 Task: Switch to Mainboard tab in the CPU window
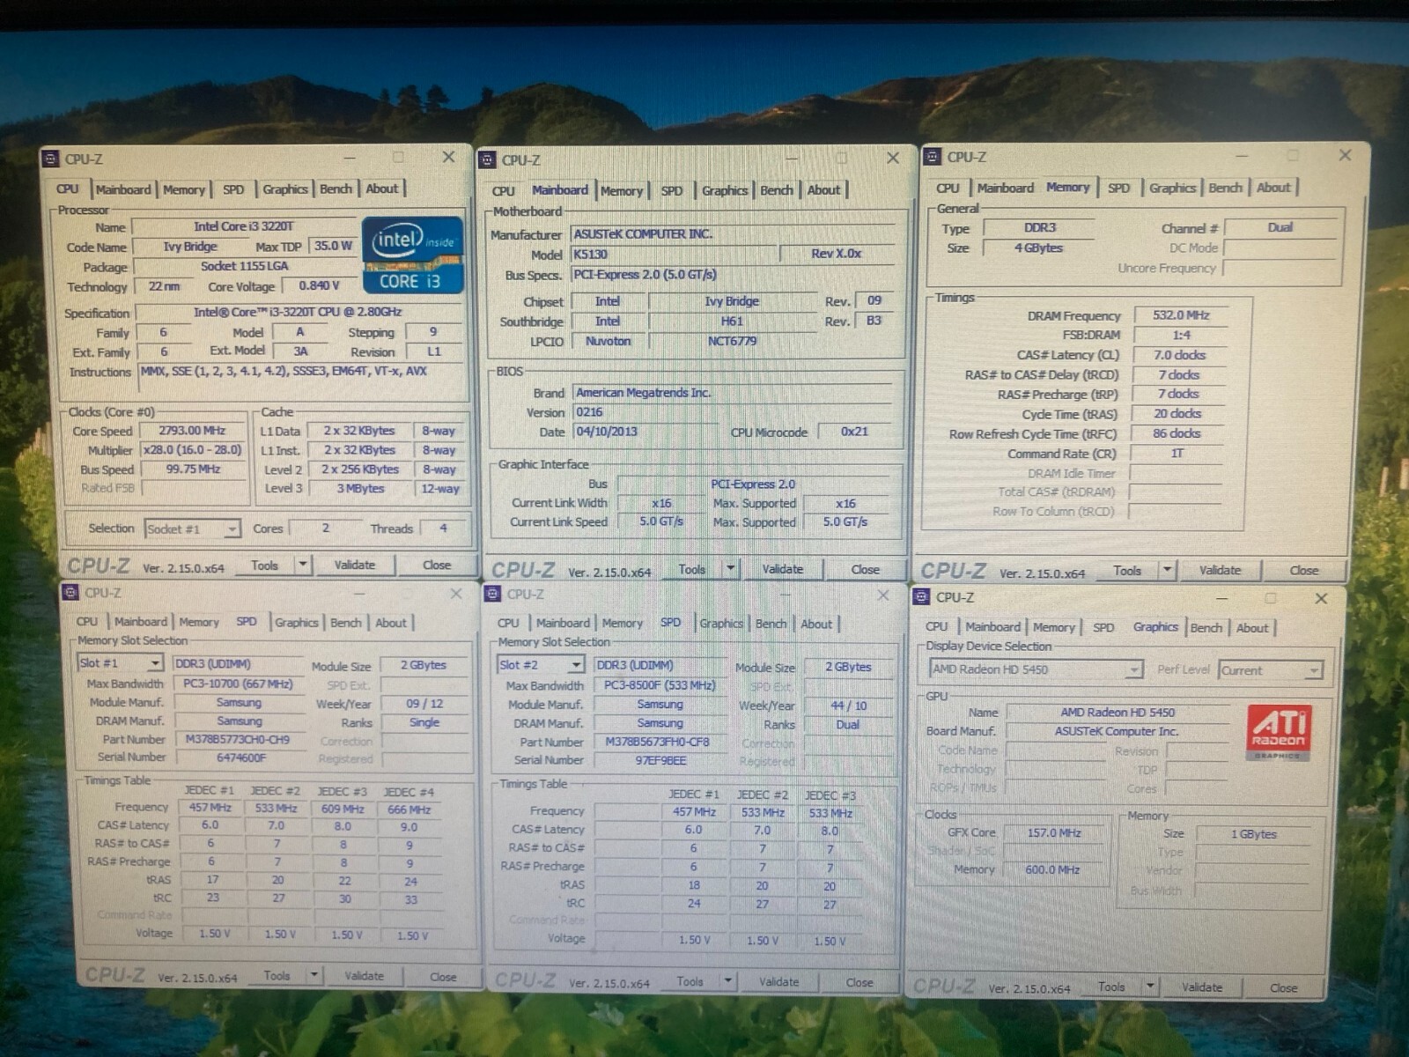[123, 189]
